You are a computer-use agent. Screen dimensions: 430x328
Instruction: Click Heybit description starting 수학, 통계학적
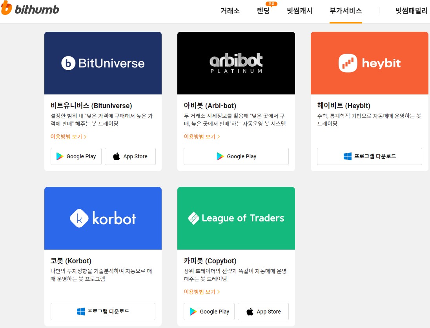(369, 120)
